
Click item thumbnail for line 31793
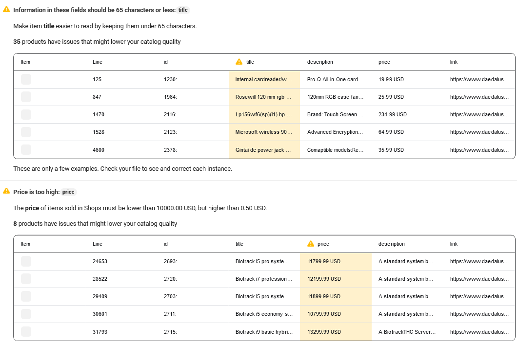tap(26, 331)
